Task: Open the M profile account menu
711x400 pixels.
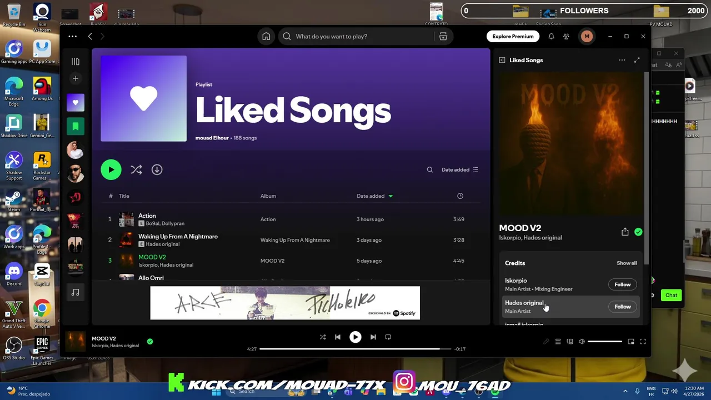Action: pos(587,36)
